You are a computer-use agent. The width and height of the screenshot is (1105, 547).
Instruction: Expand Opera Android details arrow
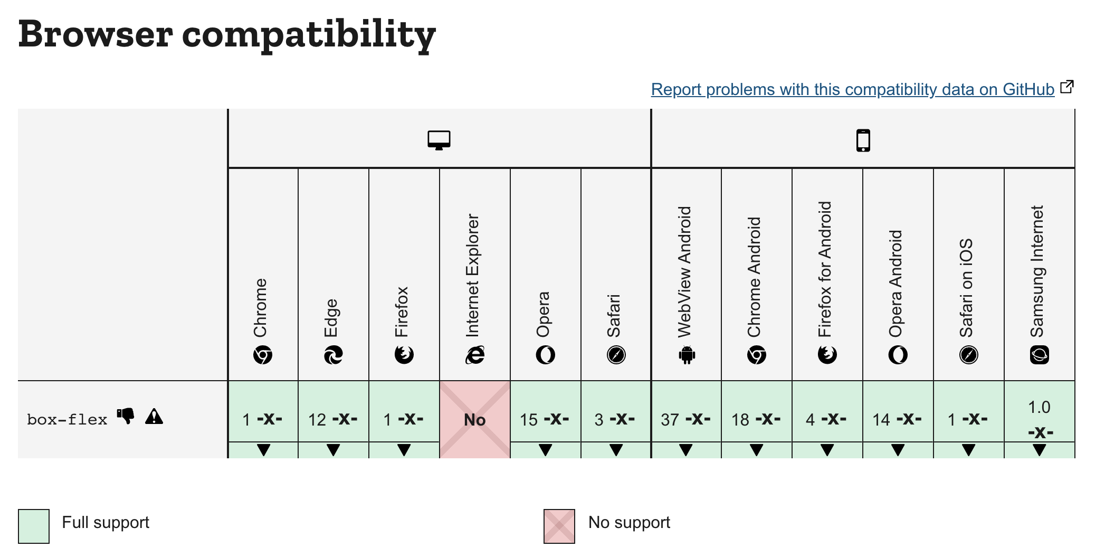pyautogui.click(x=898, y=450)
